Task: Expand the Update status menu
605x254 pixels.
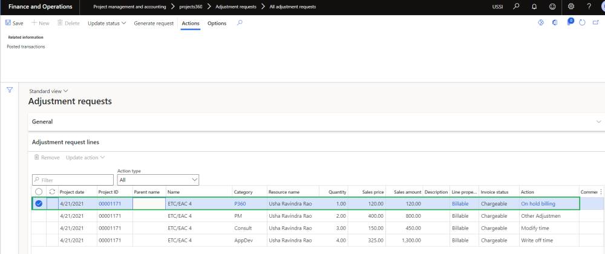Action: [x=106, y=23]
